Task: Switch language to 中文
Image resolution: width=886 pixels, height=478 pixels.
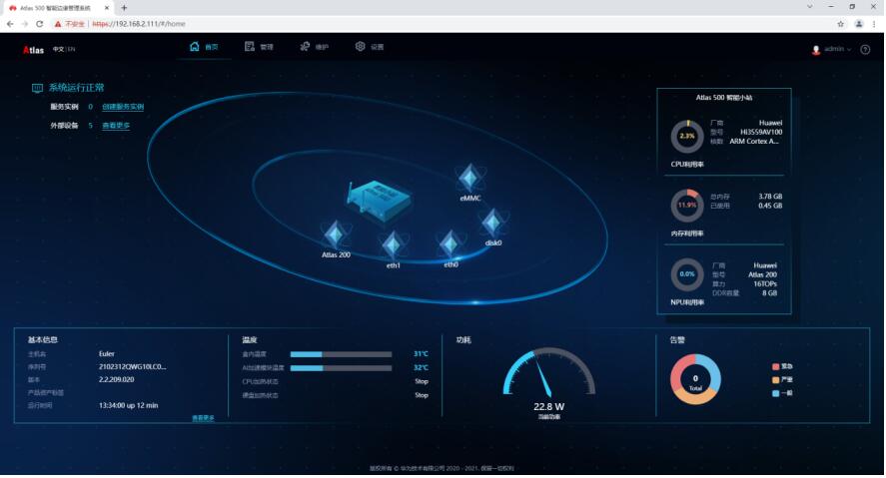Action: pyautogui.click(x=58, y=49)
